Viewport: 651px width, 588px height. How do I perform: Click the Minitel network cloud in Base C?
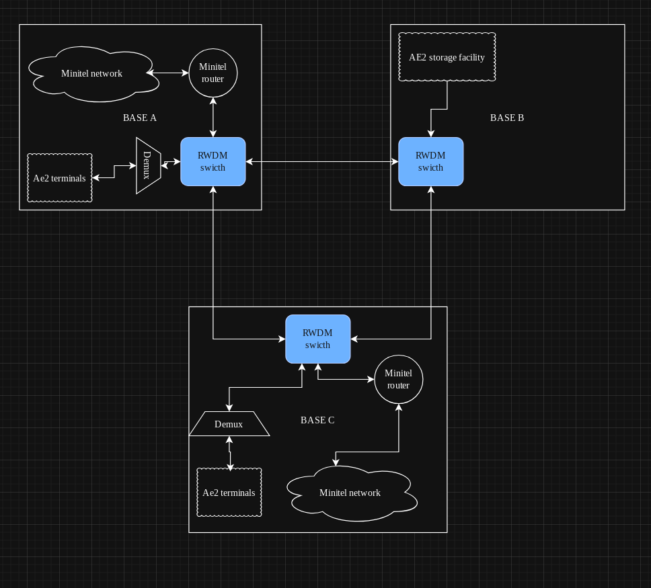(350, 493)
